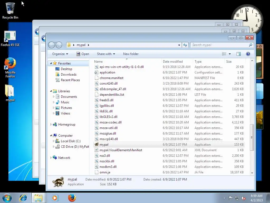Open the view options dropdown arrow
The height and width of the screenshot is (203, 270).
point(230,54)
